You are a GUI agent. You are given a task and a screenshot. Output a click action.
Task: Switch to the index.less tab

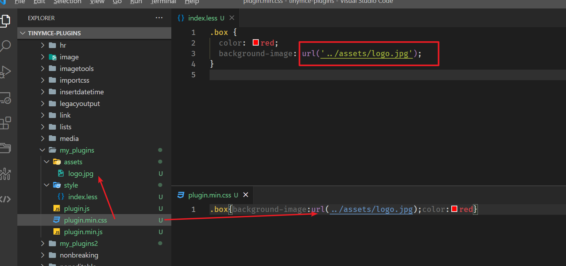click(206, 18)
